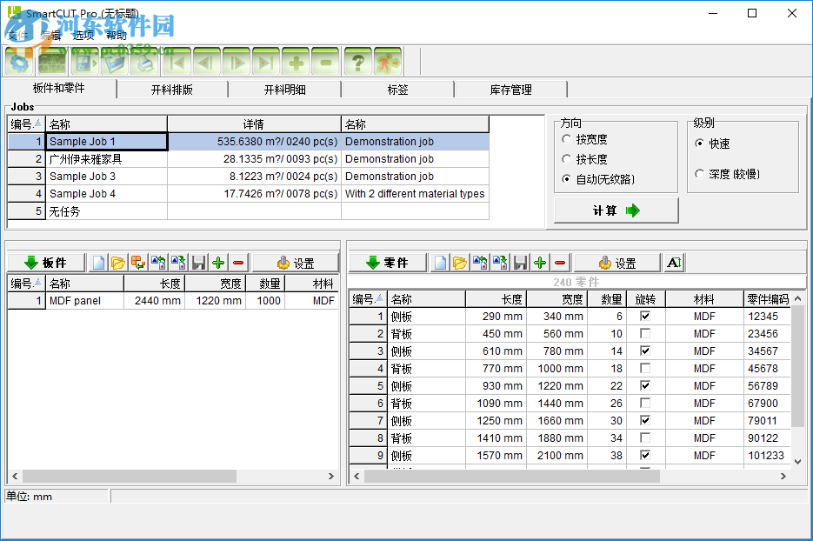
Task: Click the open folder icon in 零件 panel
Action: click(x=460, y=261)
